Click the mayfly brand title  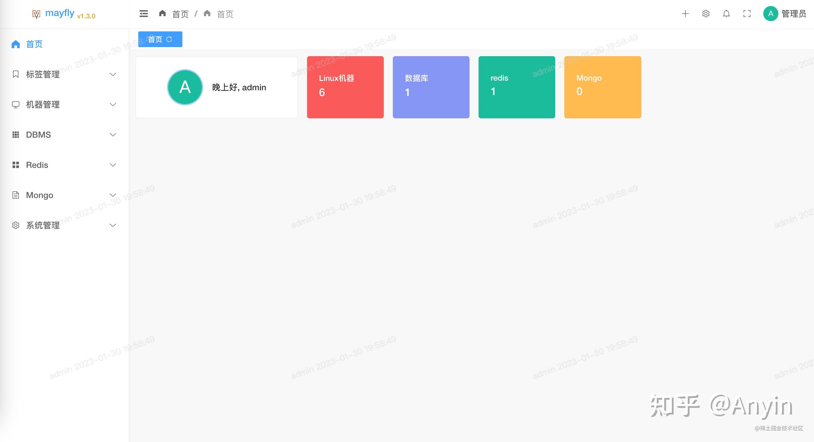point(60,13)
